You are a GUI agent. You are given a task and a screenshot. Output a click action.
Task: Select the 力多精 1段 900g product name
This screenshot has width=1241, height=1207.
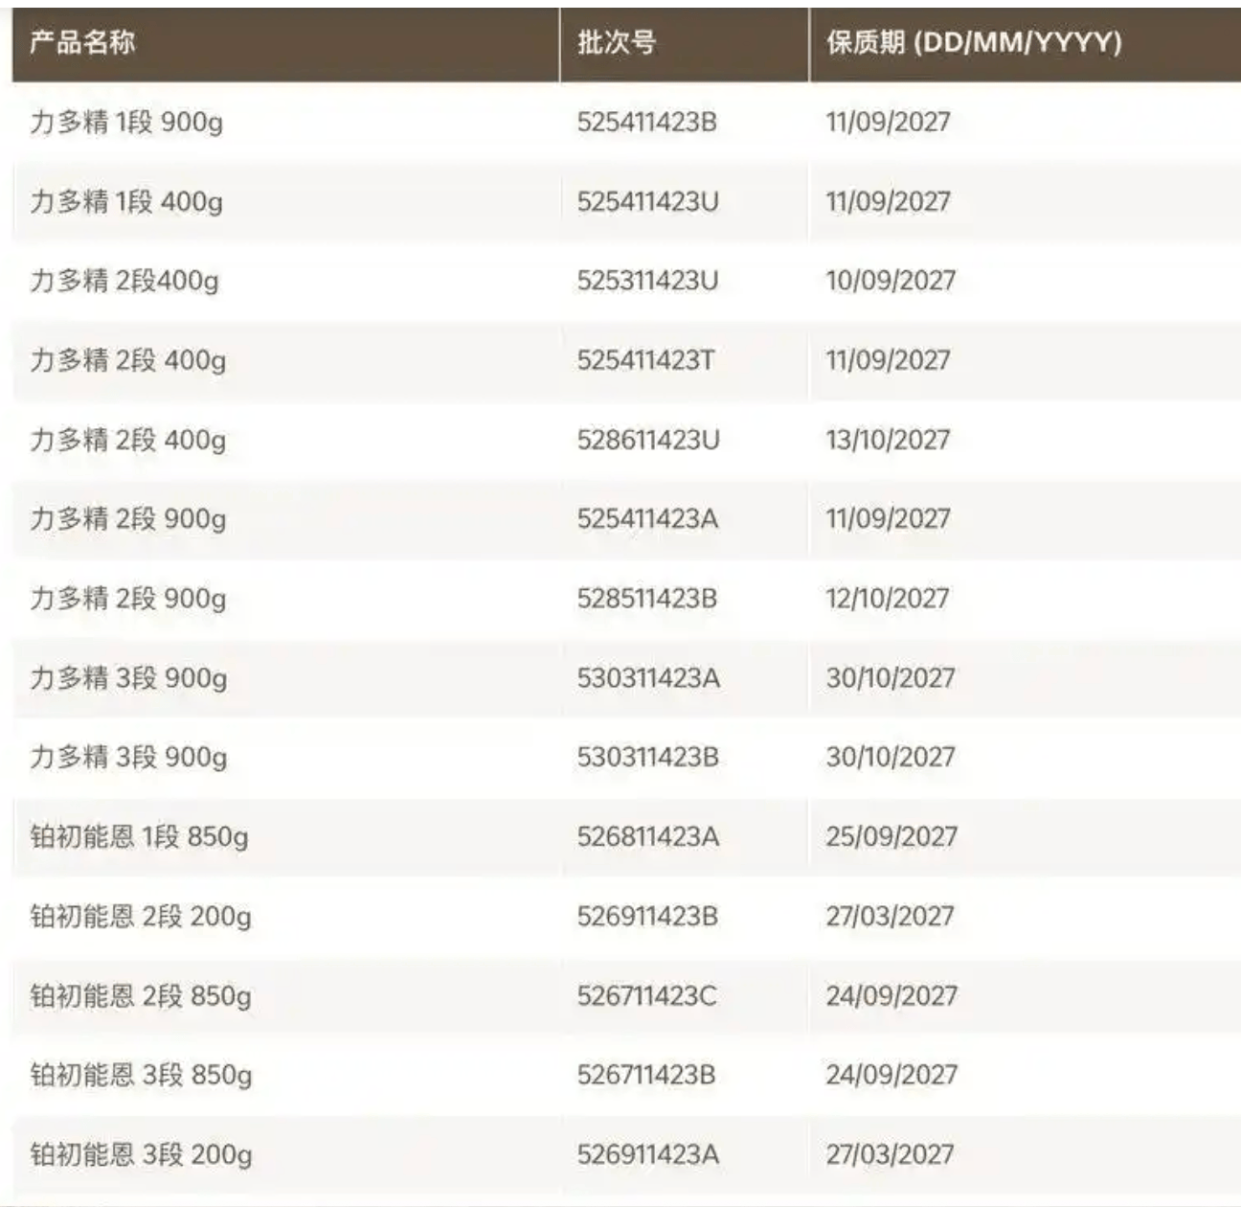tap(126, 123)
